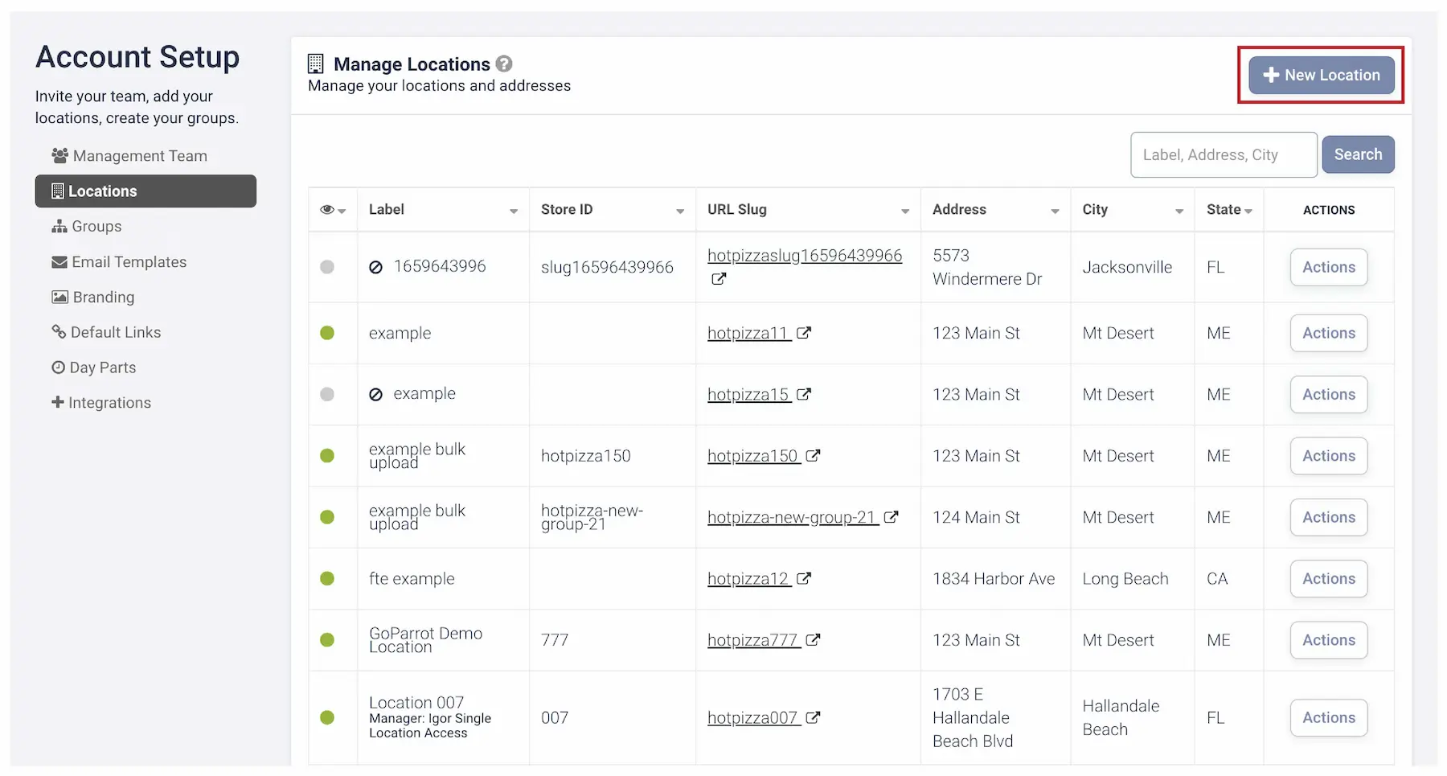Screen dimensions: 1447x776
Task: Toggle the green status dot for Location 007
Action: click(x=327, y=717)
